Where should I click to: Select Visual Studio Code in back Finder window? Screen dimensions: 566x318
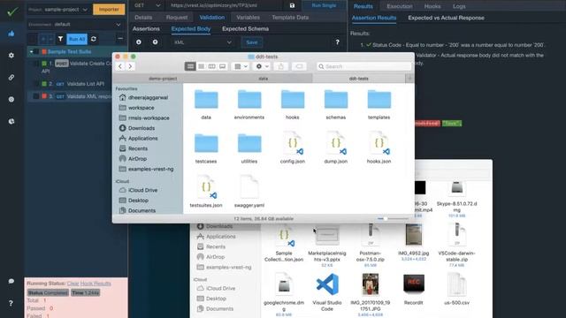point(327,292)
